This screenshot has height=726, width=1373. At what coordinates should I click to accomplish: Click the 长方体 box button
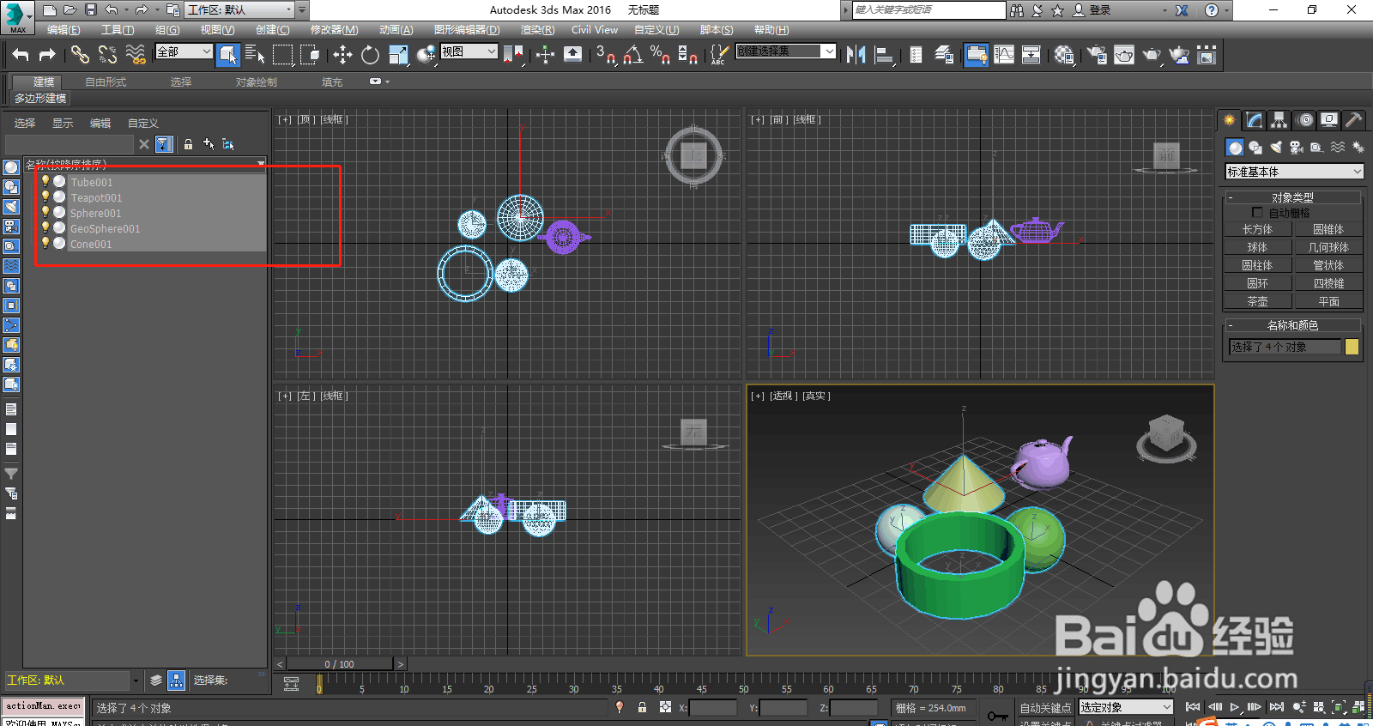(x=1257, y=229)
